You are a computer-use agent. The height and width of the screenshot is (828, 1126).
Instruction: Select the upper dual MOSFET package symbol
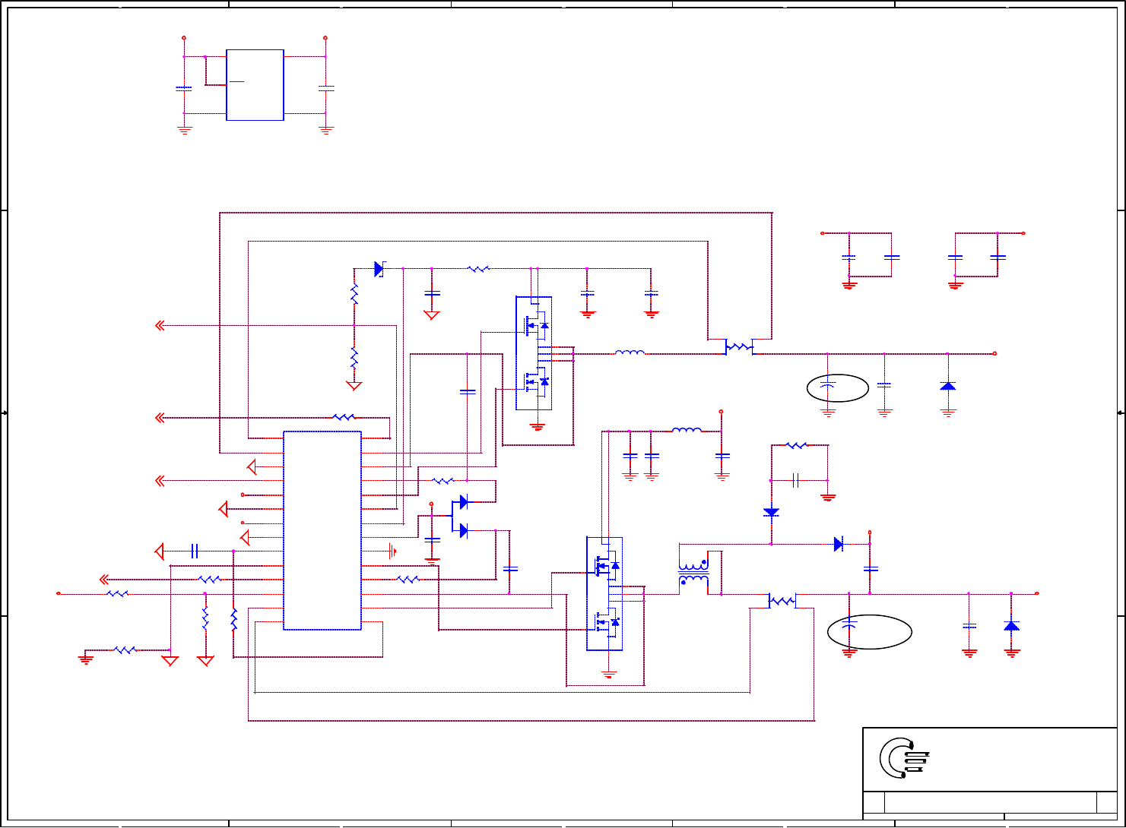point(534,353)
